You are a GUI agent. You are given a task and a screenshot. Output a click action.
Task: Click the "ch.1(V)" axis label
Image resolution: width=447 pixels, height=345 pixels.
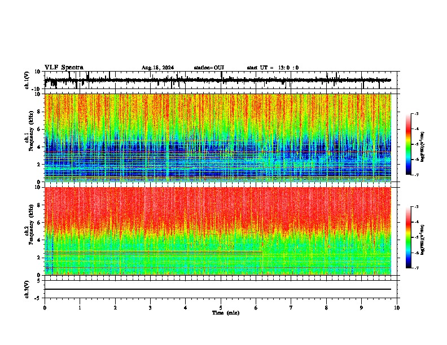(x=27, y=80)
